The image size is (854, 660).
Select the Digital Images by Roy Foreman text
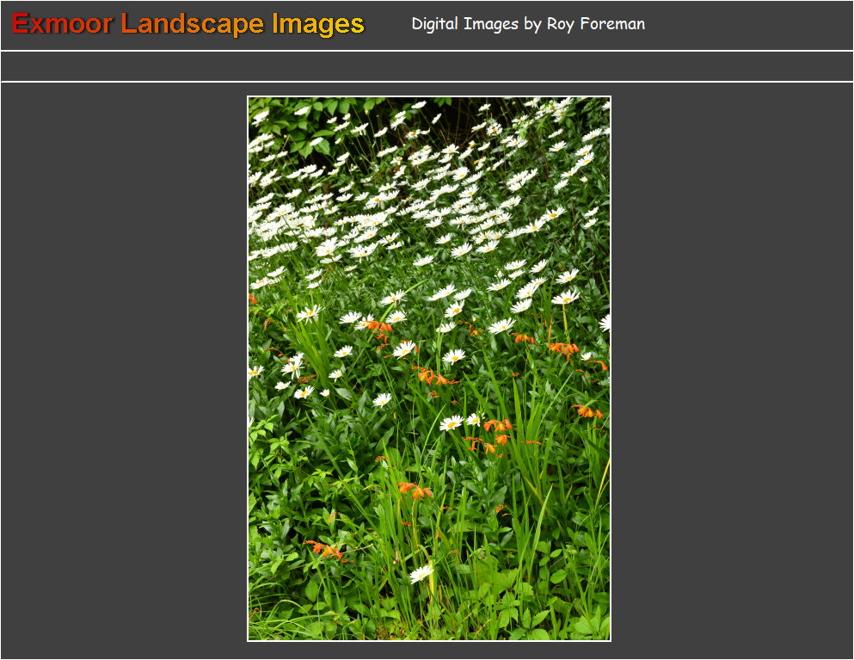click(x=527, y=24)
